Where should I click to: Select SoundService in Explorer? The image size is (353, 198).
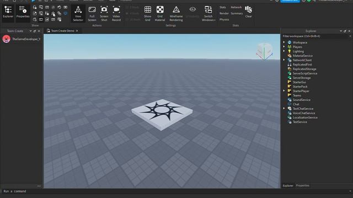click(x=302, y=100)
